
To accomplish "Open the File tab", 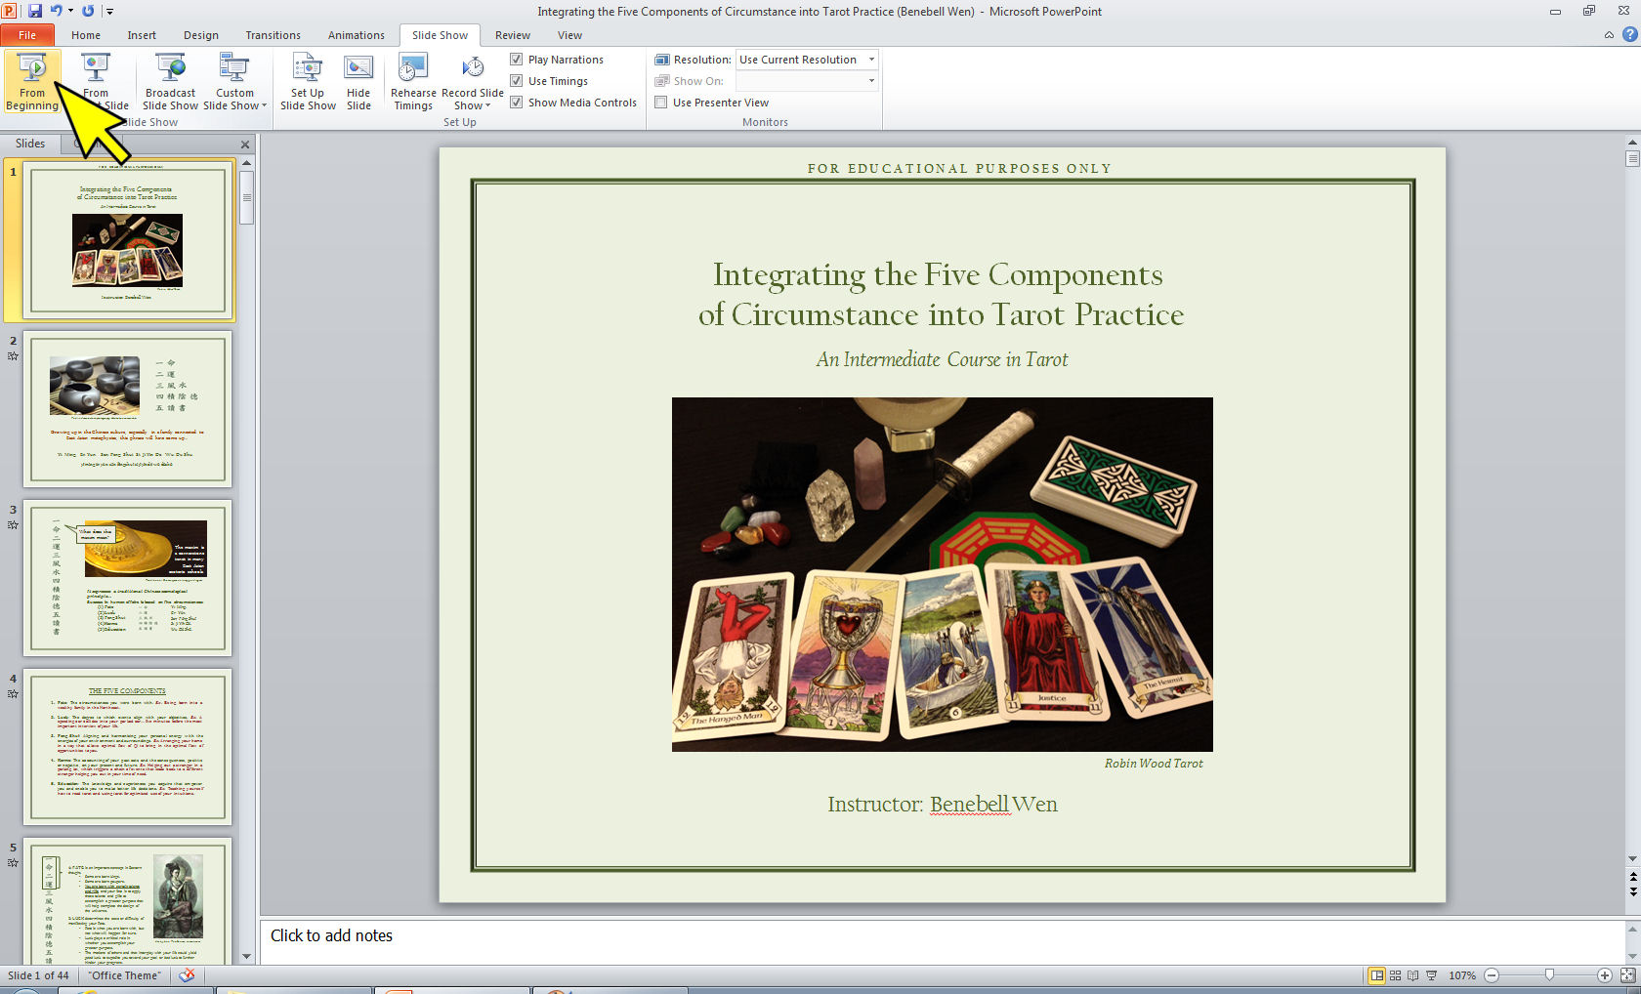I will [27, 35].
